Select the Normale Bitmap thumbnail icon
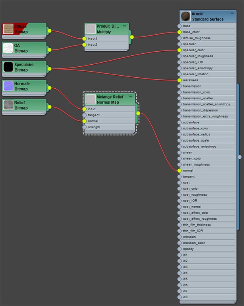The height and width of the screenshot is (306, 244). pos(8,86)
